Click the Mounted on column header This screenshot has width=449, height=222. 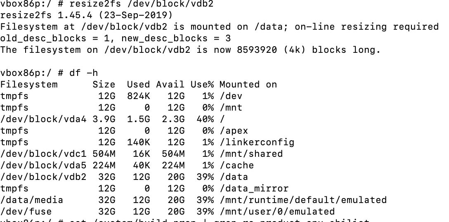pos(248,85)
